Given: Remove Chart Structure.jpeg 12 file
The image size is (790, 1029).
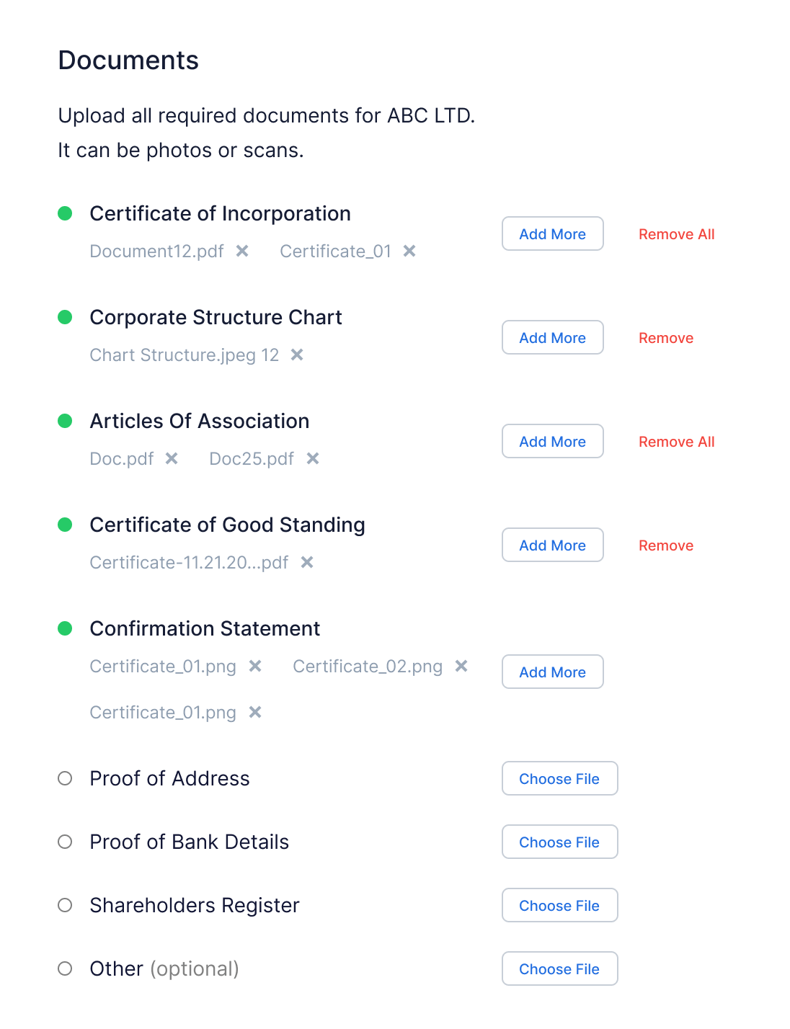Looking at the screenshot, I should click(x=297, y=355).
